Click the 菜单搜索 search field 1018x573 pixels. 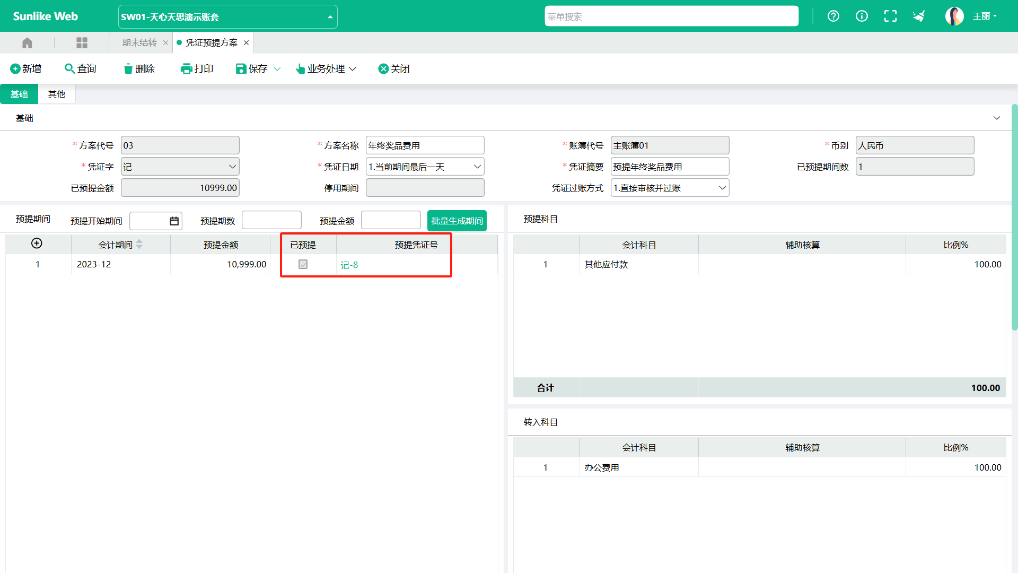pyautogui.click(x=671, y=16)
